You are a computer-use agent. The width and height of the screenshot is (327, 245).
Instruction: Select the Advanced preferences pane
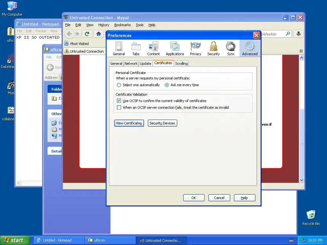tap(250, 48)
